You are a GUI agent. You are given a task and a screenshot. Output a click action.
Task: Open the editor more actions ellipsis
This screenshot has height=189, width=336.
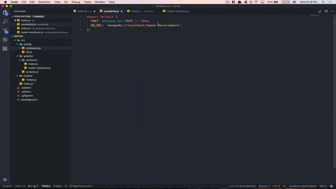pyautogui.click(x=332, y=12)
